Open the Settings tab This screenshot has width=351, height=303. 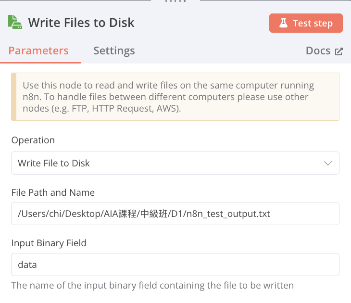click(x=114, y=50)
